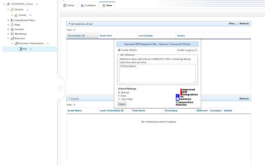
Task: Click the Servers folder icon
Action: pos(12,9)
